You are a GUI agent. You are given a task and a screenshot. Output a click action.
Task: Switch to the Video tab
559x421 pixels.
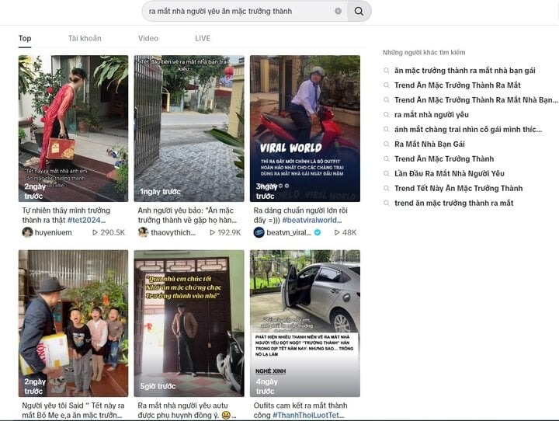[148, 38]
